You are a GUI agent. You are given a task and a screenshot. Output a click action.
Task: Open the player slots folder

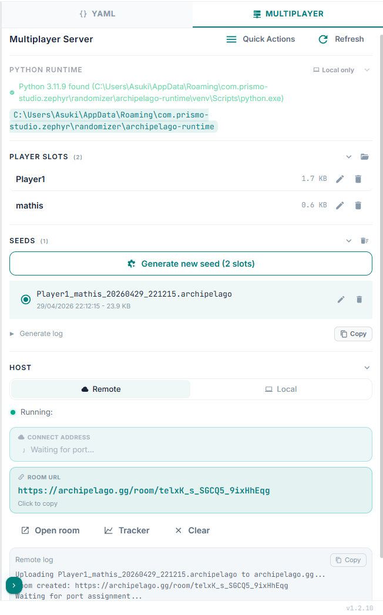coord(365,157)
